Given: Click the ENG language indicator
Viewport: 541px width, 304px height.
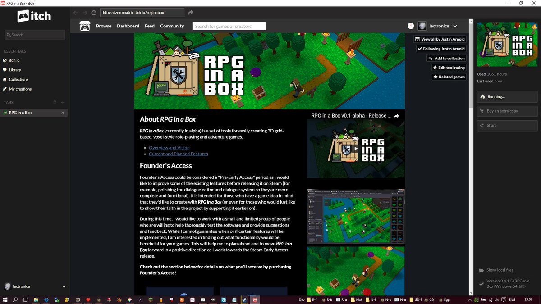Looking at the screenshot, I should 512,299.
